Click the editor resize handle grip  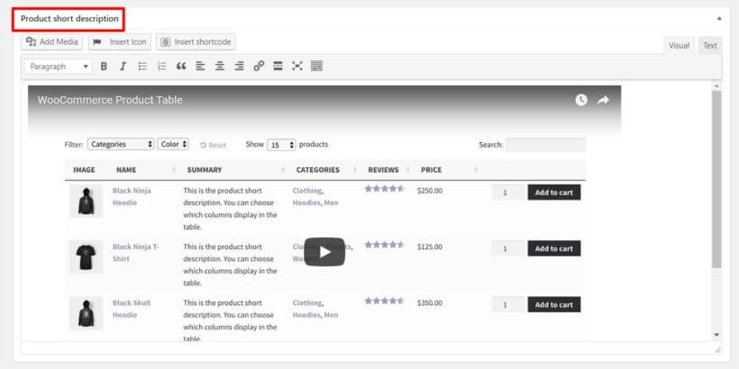(717, 349)
